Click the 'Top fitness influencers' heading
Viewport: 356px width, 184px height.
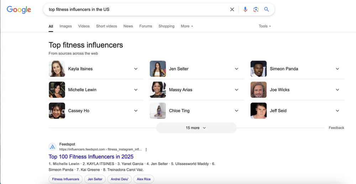coord(86,45)
